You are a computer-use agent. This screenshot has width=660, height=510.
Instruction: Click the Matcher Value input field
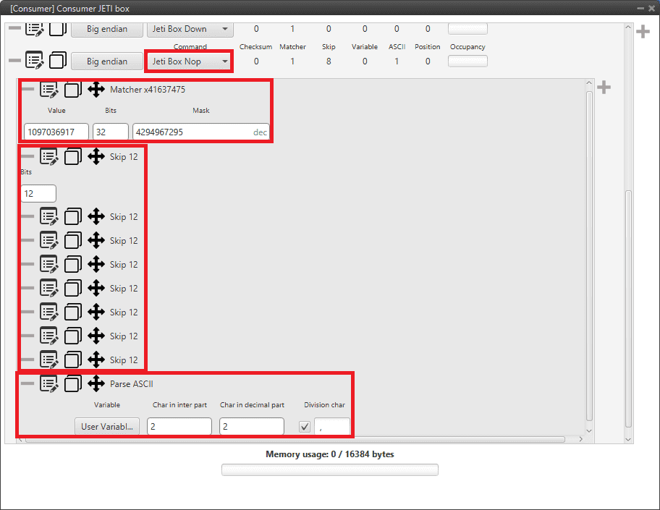tap(56, 132)
